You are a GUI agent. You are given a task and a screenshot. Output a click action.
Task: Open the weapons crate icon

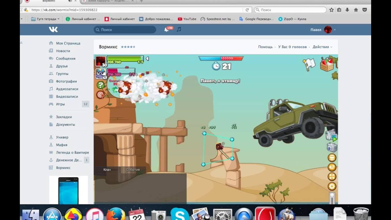tap(327, 64)
